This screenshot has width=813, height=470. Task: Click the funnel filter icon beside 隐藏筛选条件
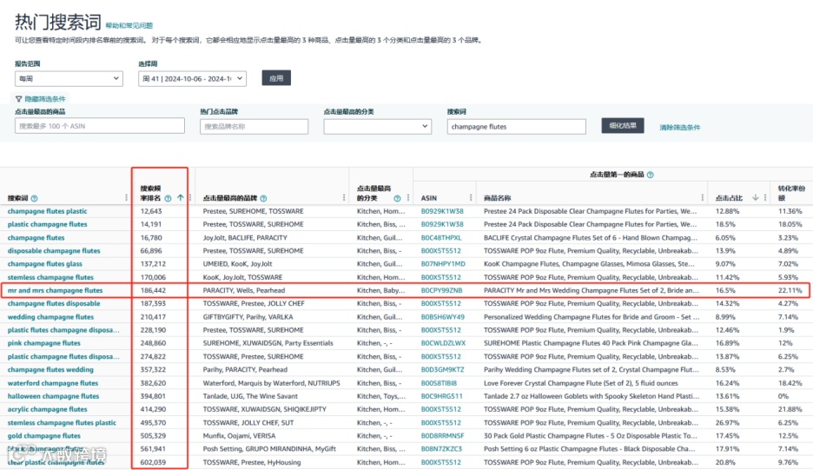pos(18,98)
